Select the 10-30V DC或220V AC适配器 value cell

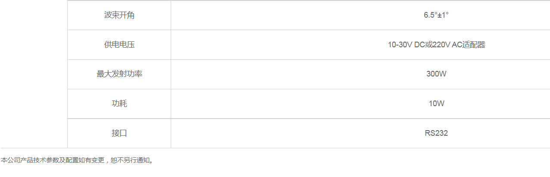[436, 45]
